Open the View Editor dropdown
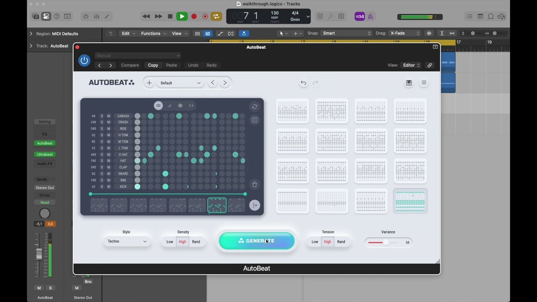This screenshot has width=537, height=302. pyautogui.click(x=411, y=65)
